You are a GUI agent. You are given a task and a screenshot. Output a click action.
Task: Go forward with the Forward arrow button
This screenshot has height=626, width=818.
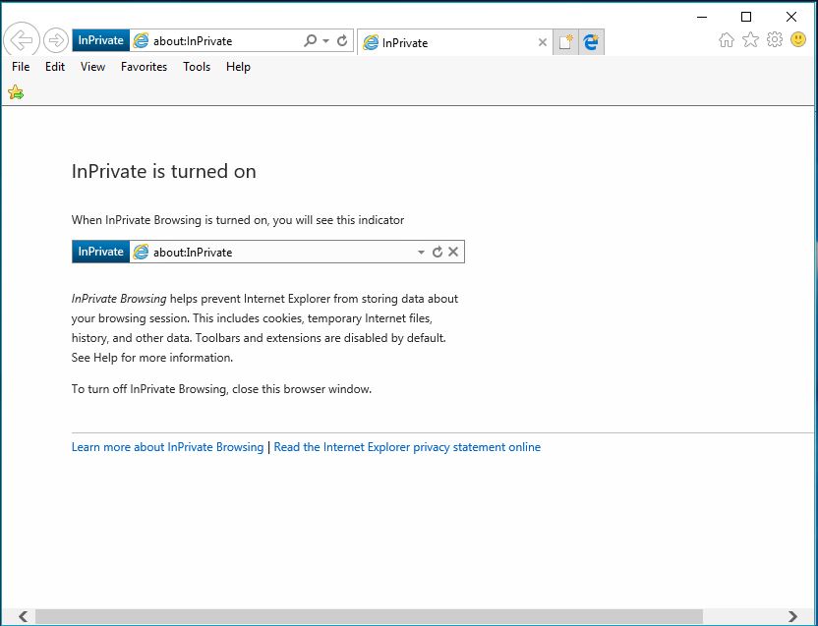click(x=56, y=40)
